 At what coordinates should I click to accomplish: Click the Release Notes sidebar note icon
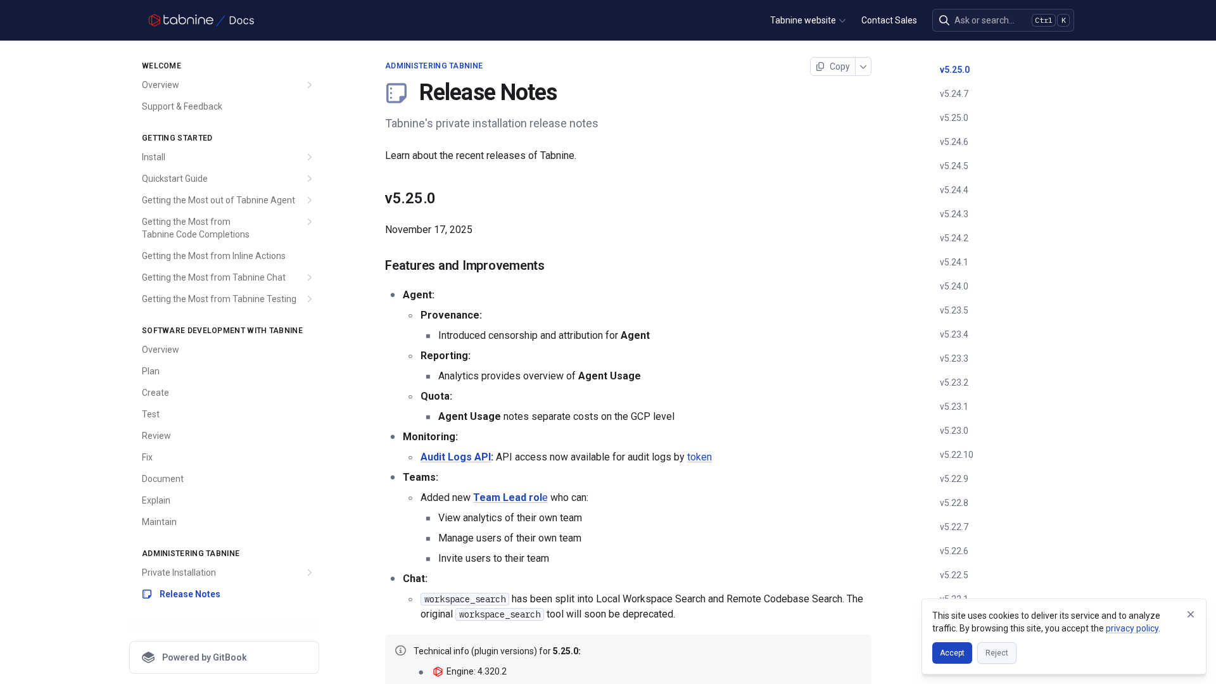click(x=147, y=594)
